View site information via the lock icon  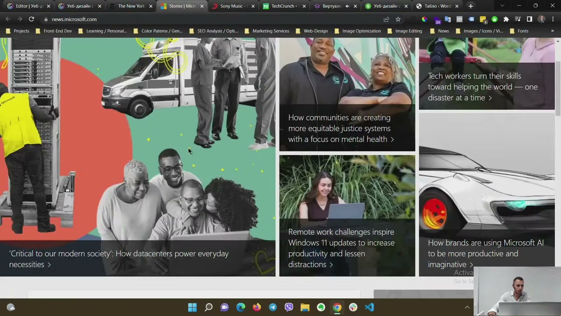pos(46,19)
